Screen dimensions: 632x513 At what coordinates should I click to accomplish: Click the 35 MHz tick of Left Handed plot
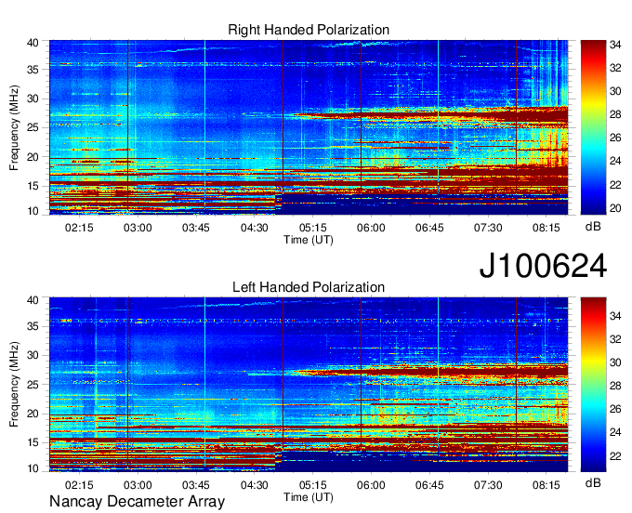(x=33, y=326)
